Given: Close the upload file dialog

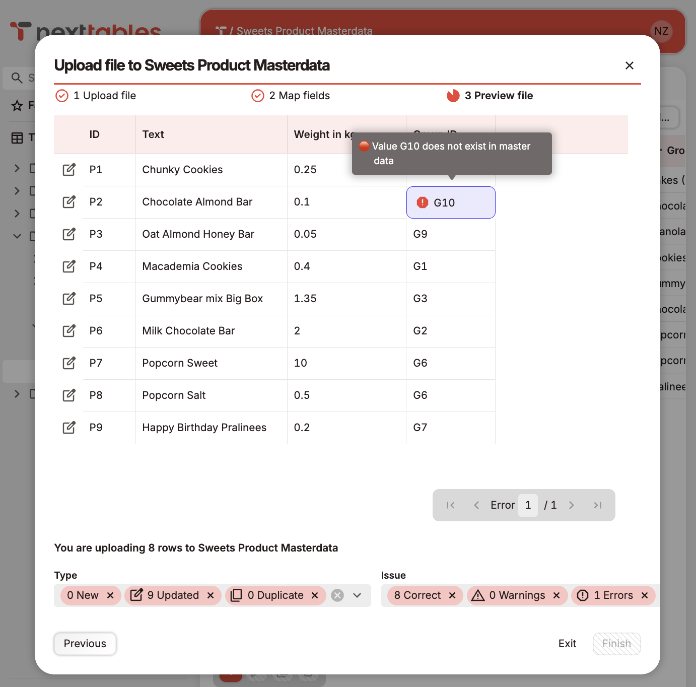Looking at the screenshot, I should click(x=629, y=65).
